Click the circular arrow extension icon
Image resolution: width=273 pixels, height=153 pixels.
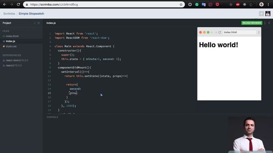tap(251, 5)
